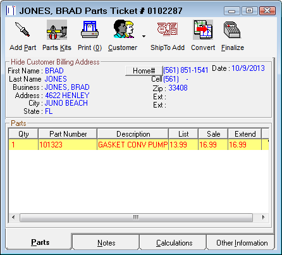Open the Customer people icon
This screenshot has height=255, width=282.
[x=124, y=29]
